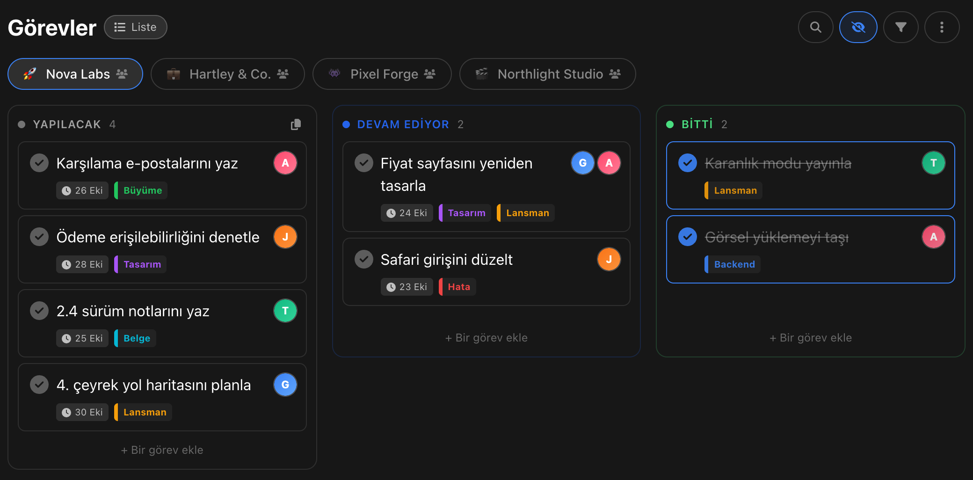Image resolution: width=973 pixels, height=480 pixels.
Task: Click avatar A on Karşılama e-postalarını yaz
Action: coord(285,163)
